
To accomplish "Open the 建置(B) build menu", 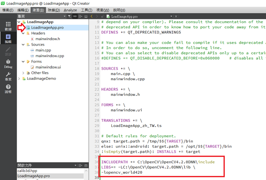I will 38,10.
